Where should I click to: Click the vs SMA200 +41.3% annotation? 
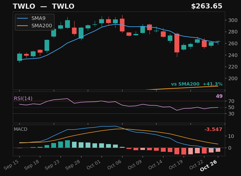(x=197, y=84)
